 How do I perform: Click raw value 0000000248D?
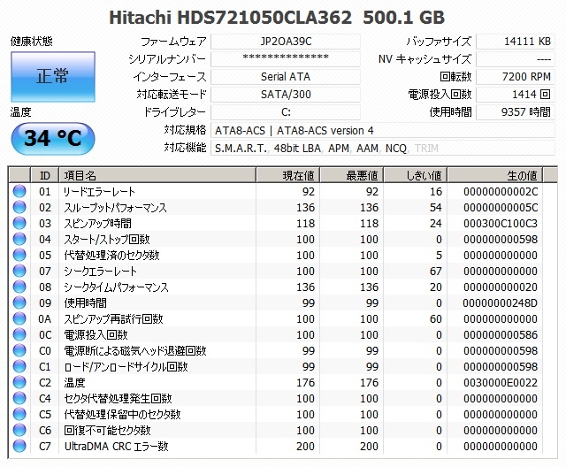(x=501, y=302)
